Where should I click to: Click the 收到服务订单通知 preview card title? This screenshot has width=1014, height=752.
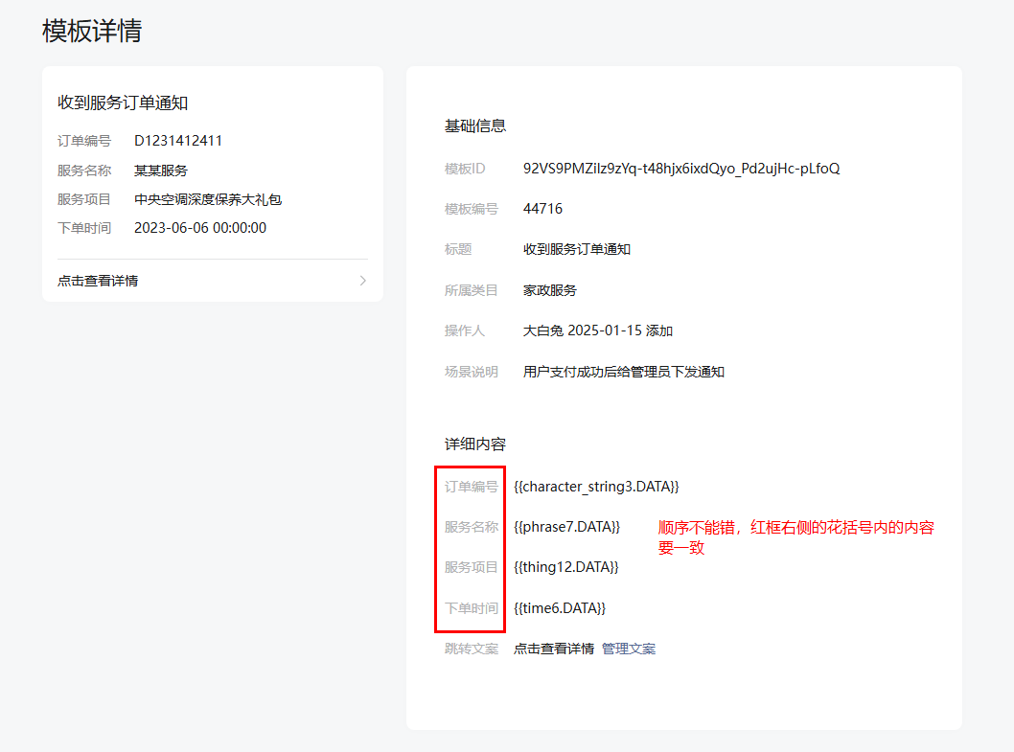(x=123, y=103)
